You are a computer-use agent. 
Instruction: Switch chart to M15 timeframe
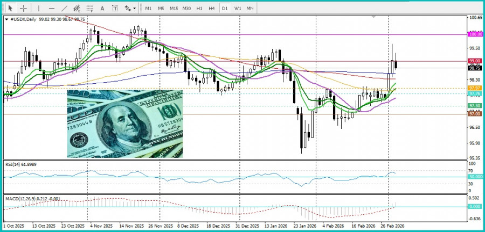click(174, 8)
